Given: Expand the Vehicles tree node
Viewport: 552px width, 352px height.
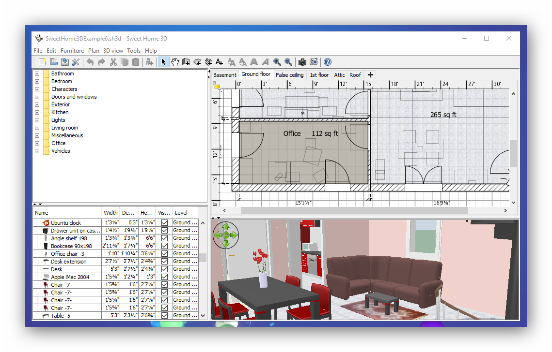Looking at the screenshot, I should (37, 151).
